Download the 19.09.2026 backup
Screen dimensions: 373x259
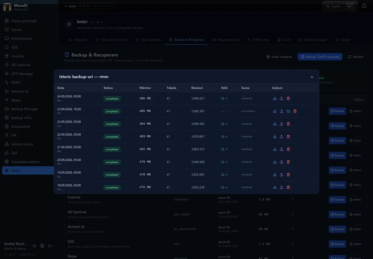pyautogui.click(x=275, y=175)
